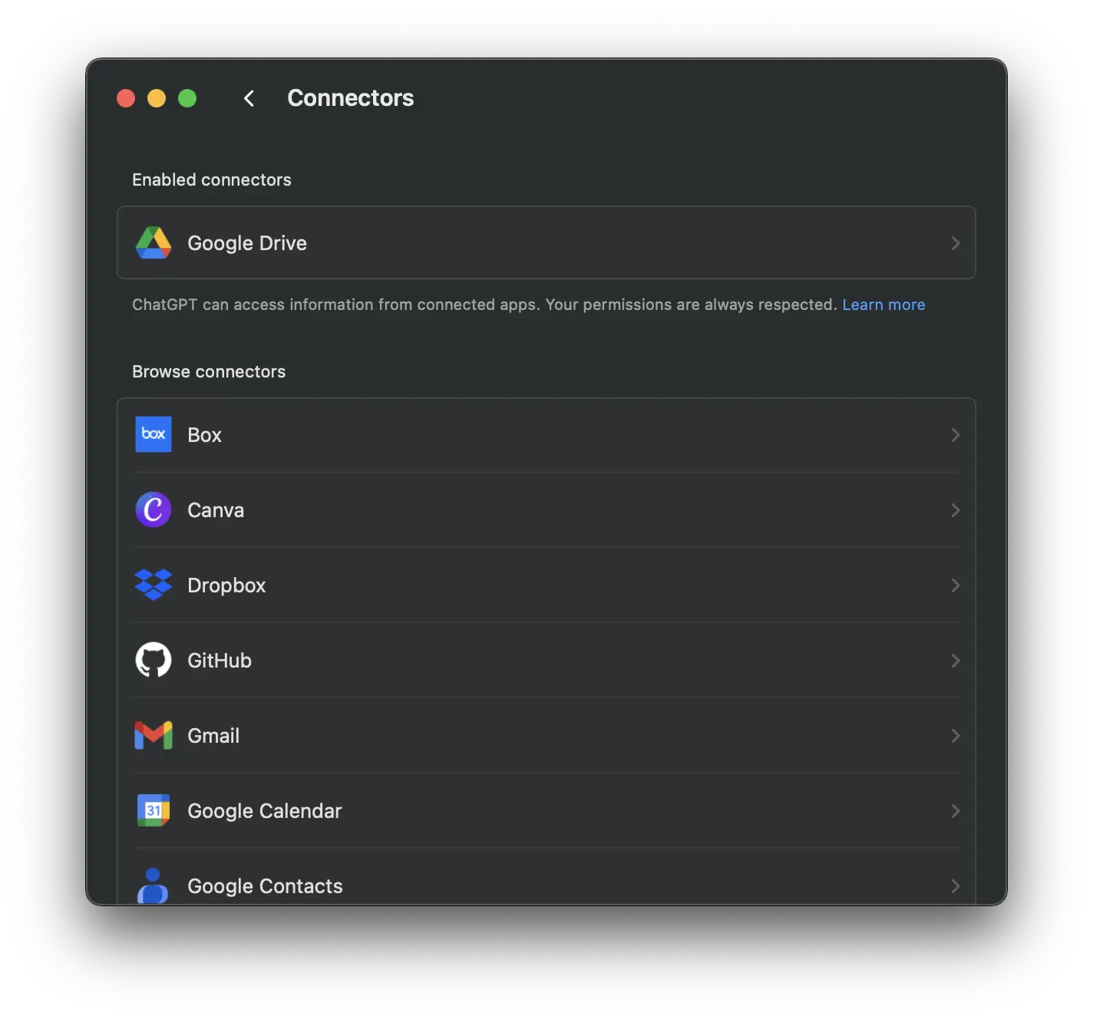
Task: Click the GitHub Octocat icon
Action: (154, 660)
